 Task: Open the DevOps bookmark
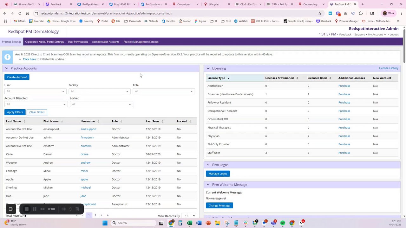click(168, 21)
